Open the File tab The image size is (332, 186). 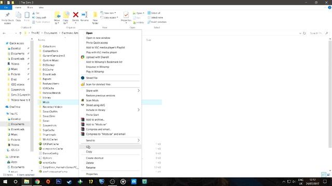click(x=6, y=7)
